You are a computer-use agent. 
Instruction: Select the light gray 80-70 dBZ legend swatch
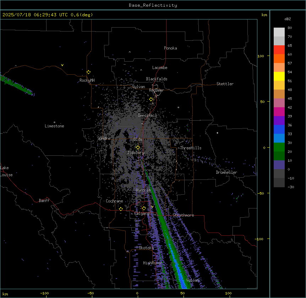pyautogui.click(x=279, y=32)
